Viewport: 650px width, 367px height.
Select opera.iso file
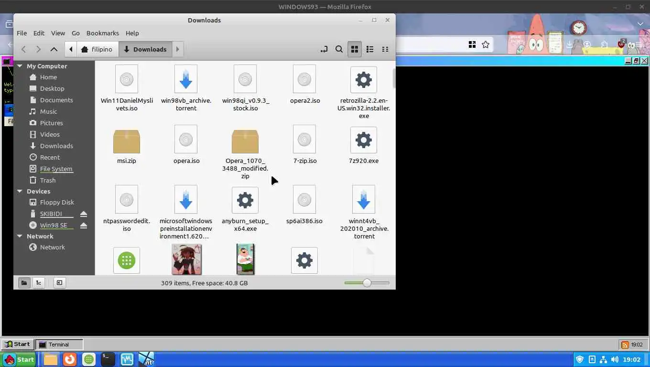click(186, 145)
